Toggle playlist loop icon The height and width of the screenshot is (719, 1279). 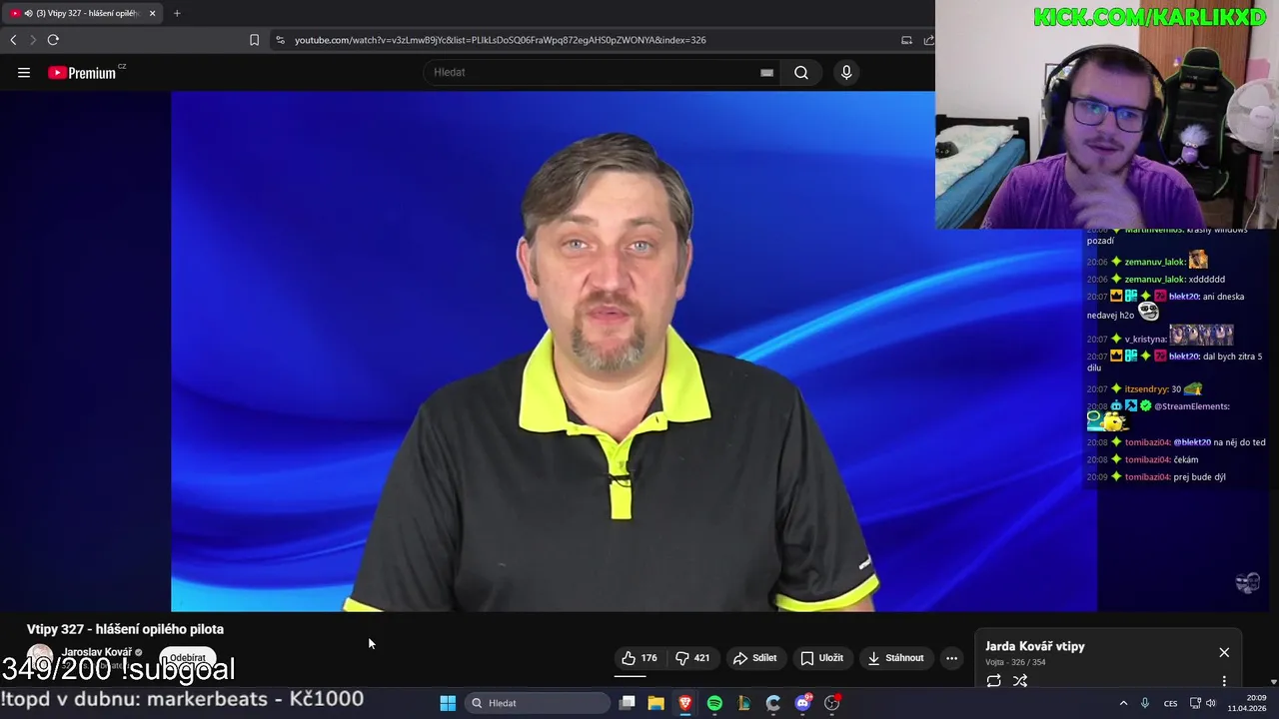[x=993, y=681]
